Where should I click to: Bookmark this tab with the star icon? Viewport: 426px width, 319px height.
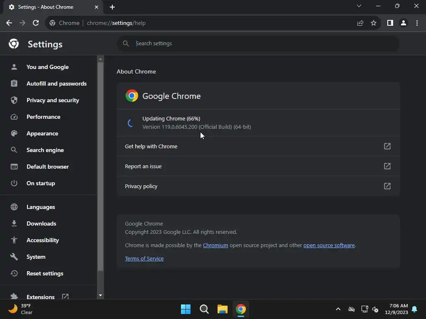(374, 23)
